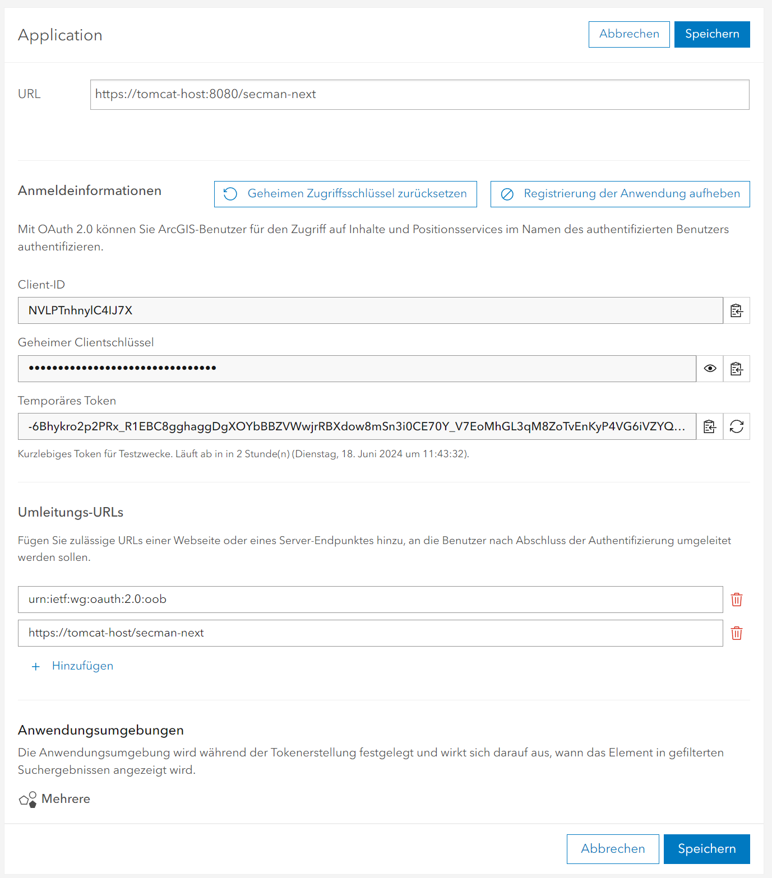Copy the Temporäres Token to clipboard
This screenshot has width=772, height=878.
point(710,426)
